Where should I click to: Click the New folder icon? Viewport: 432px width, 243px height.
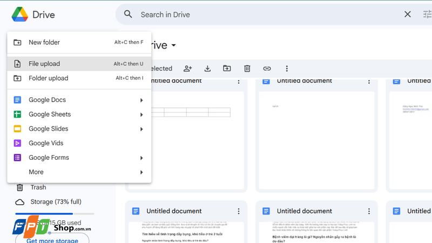point(17,43)
